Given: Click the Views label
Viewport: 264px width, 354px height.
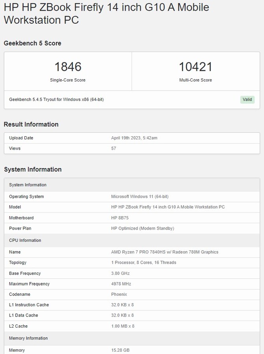Looking at the screenshot, I should pyautogui.click(x=15, y=148).
